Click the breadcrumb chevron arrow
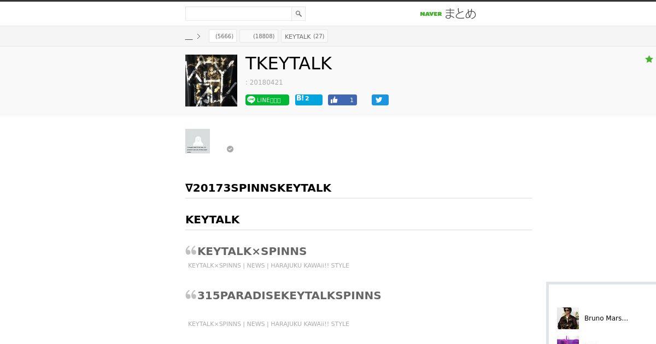The width and height of the screenshot is (656, 344). click(x=198, y=37)
